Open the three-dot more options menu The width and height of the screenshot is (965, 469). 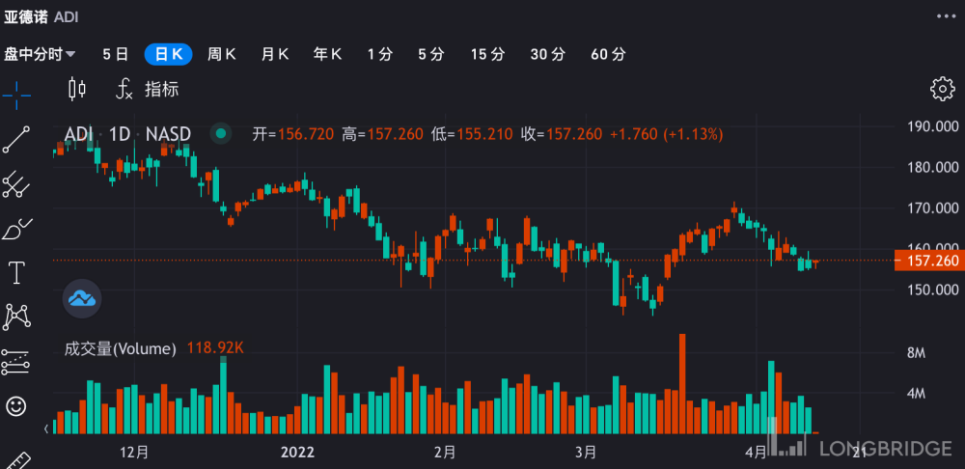[947, 16]
